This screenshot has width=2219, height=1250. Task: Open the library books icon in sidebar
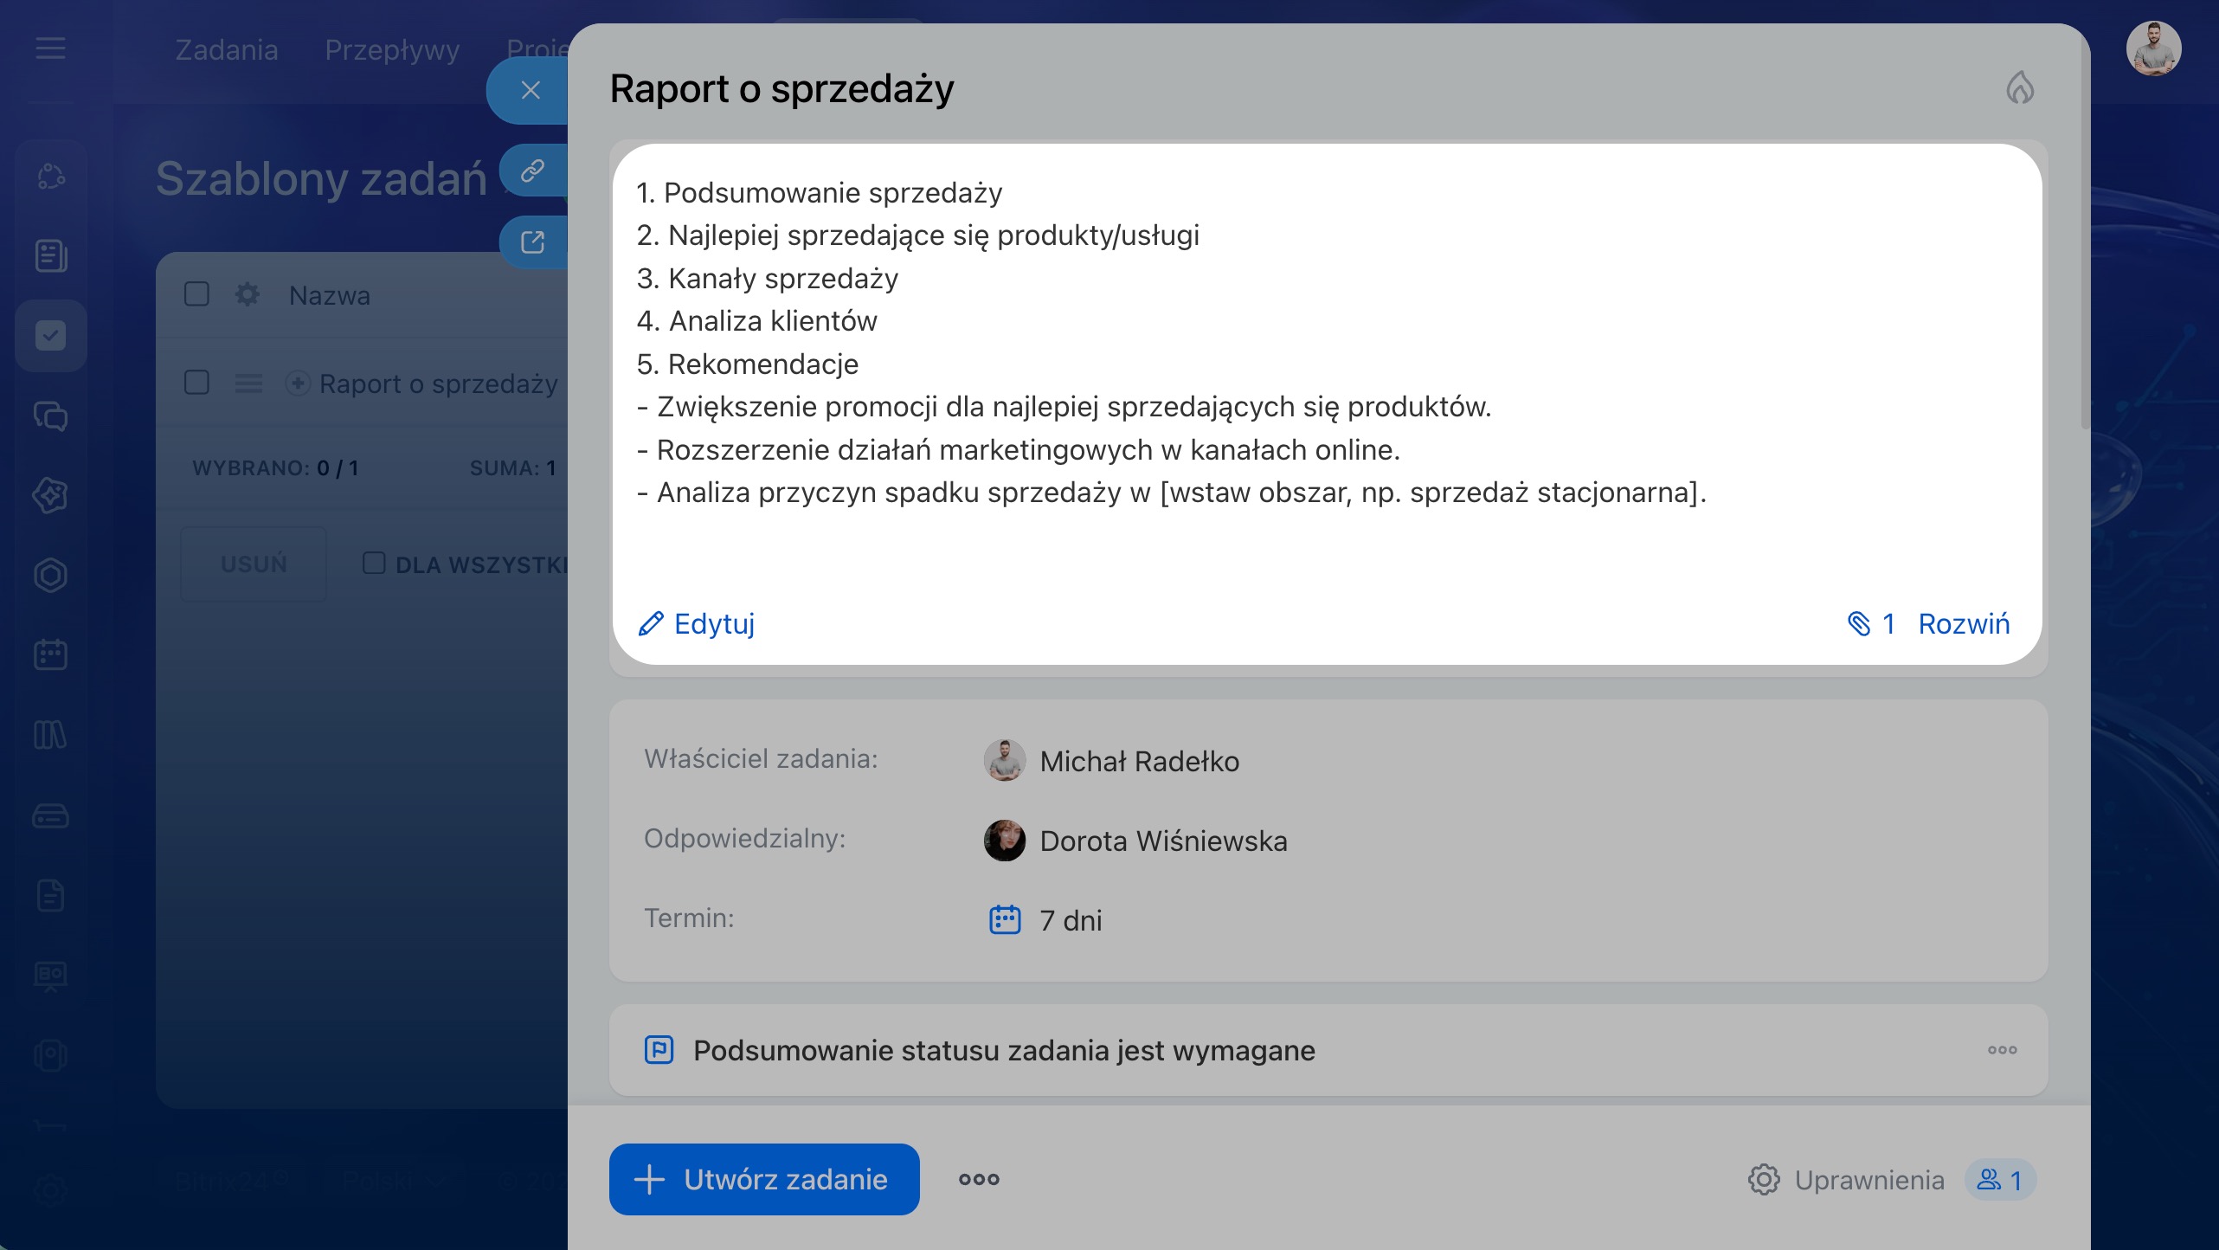tap(50, 735)
